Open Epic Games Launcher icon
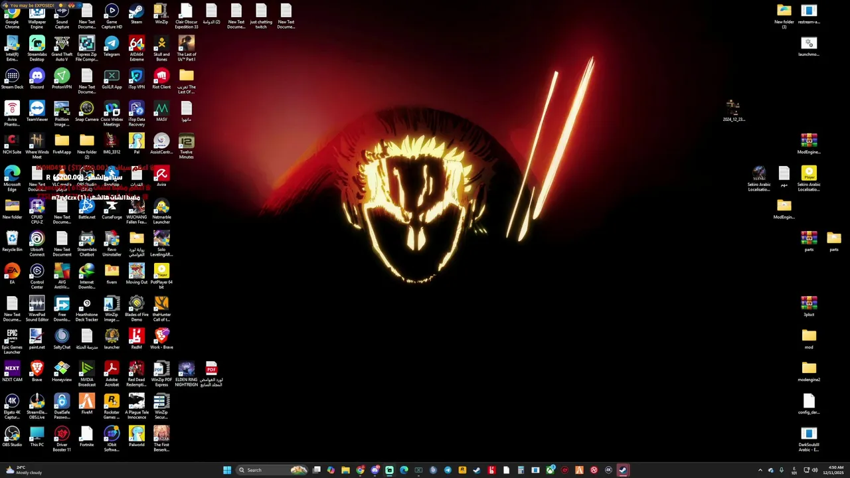850x478 pixels. [x=12, y=342]
